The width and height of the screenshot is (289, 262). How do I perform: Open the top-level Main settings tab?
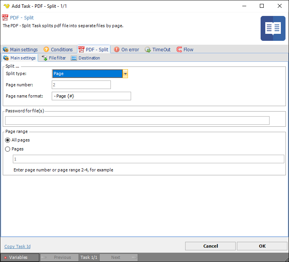tap(20, 50)
